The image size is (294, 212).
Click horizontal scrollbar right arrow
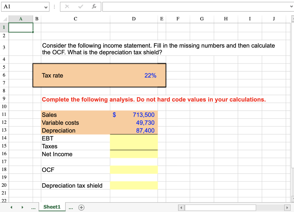click(x=287, y=207)
